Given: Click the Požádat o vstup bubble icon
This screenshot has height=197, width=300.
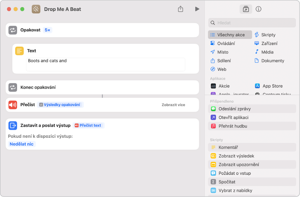Looking at the screenshot, I should tap(213, 173).
